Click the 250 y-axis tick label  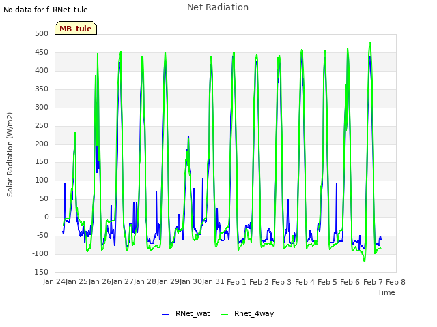pyautogui.click(x=42, y=125)
